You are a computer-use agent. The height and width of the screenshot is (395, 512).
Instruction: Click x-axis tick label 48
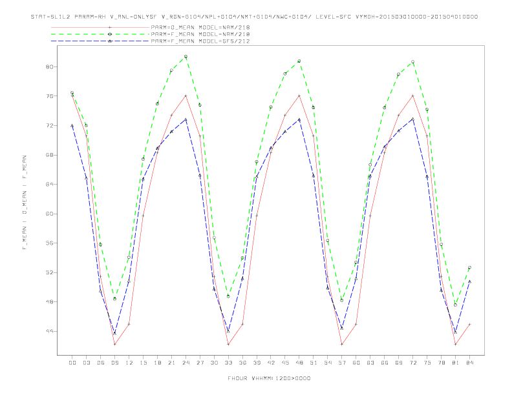click(x=299, y=363)
